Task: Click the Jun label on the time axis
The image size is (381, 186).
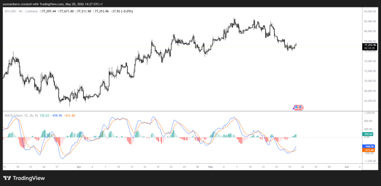Action: [347, 167]
